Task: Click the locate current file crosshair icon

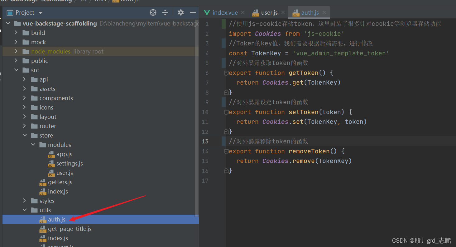Action: click(x=153, y=12)
